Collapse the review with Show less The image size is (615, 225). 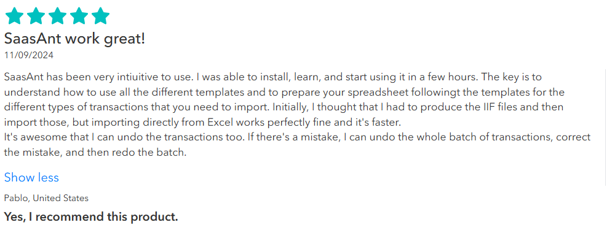pyautogui.click(x=31, y=178)
